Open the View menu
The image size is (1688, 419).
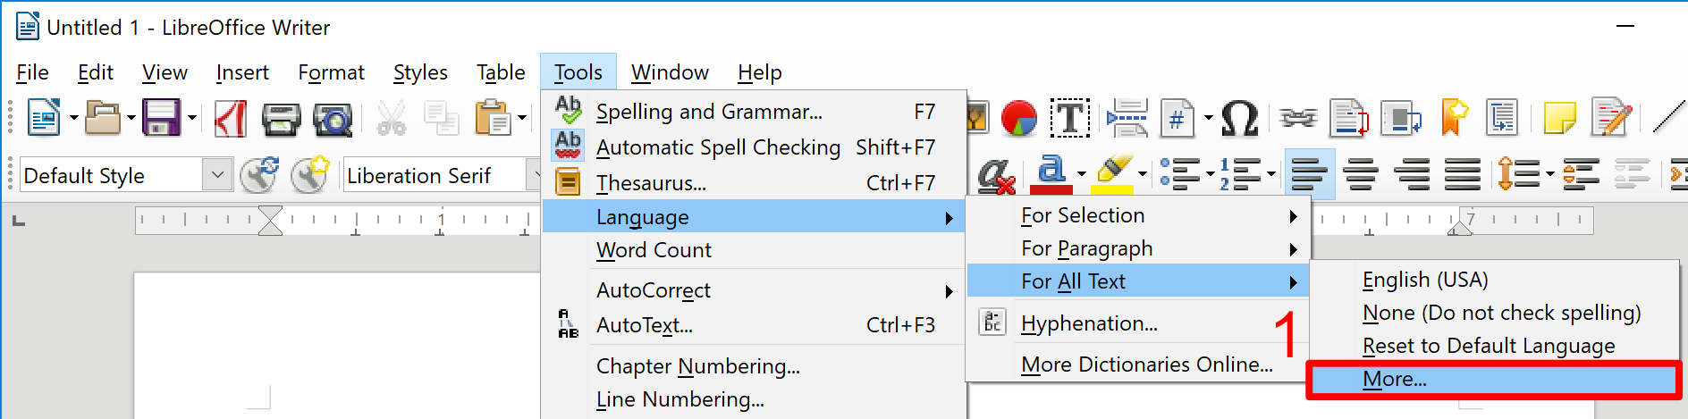[x=165, y=72]
